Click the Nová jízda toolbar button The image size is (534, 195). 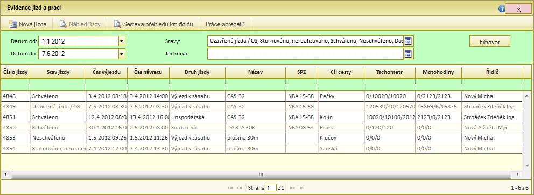click(27, 24)
